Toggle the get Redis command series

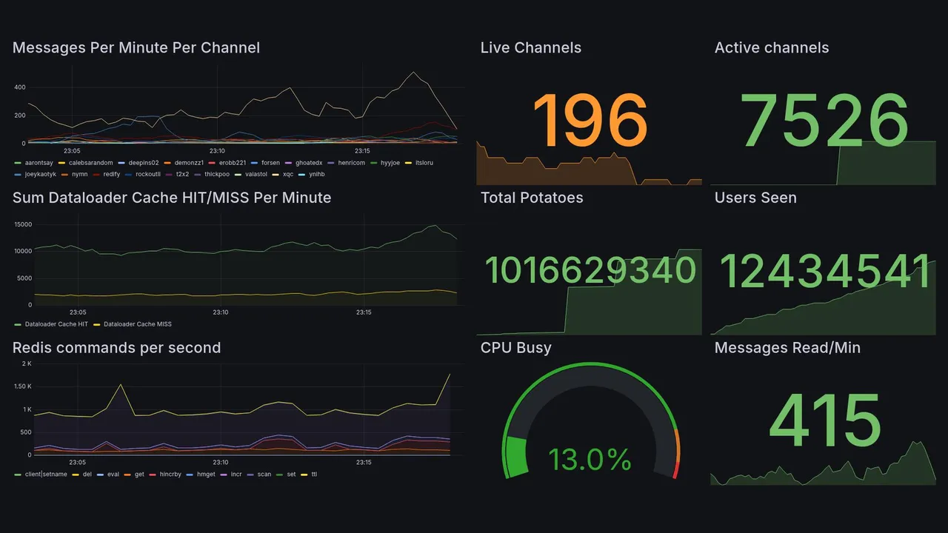click(139, 474)
